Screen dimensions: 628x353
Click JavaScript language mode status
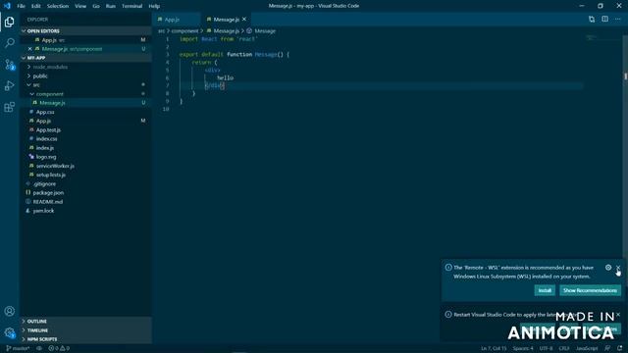pos(587,349)
